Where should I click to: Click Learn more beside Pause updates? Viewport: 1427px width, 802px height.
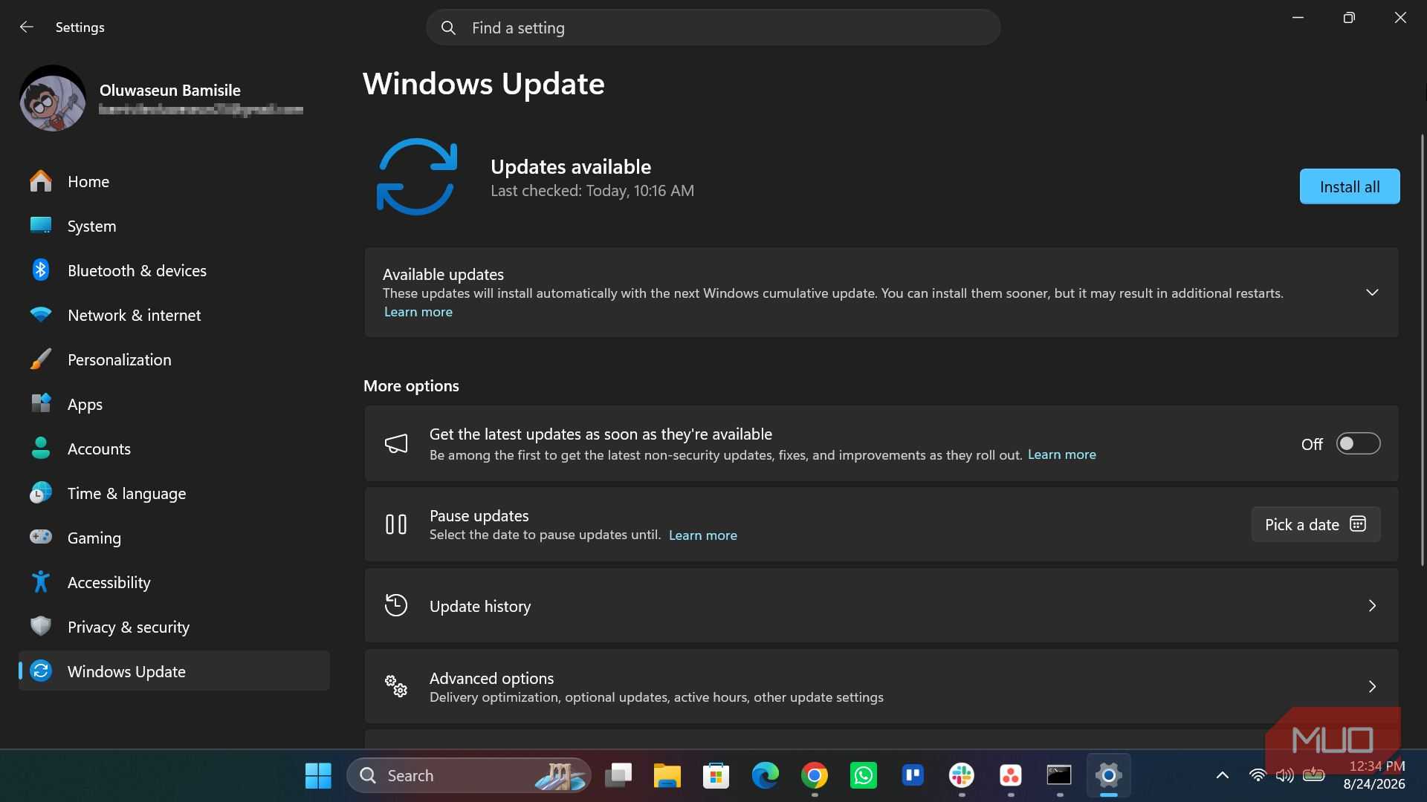(x=703, y=535)
